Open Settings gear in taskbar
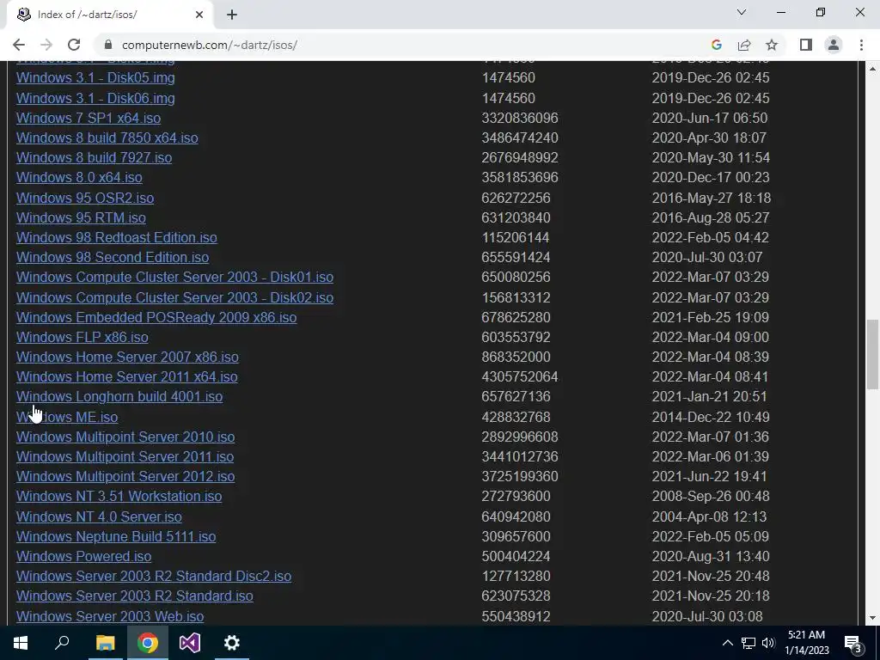 coord(232,643)
